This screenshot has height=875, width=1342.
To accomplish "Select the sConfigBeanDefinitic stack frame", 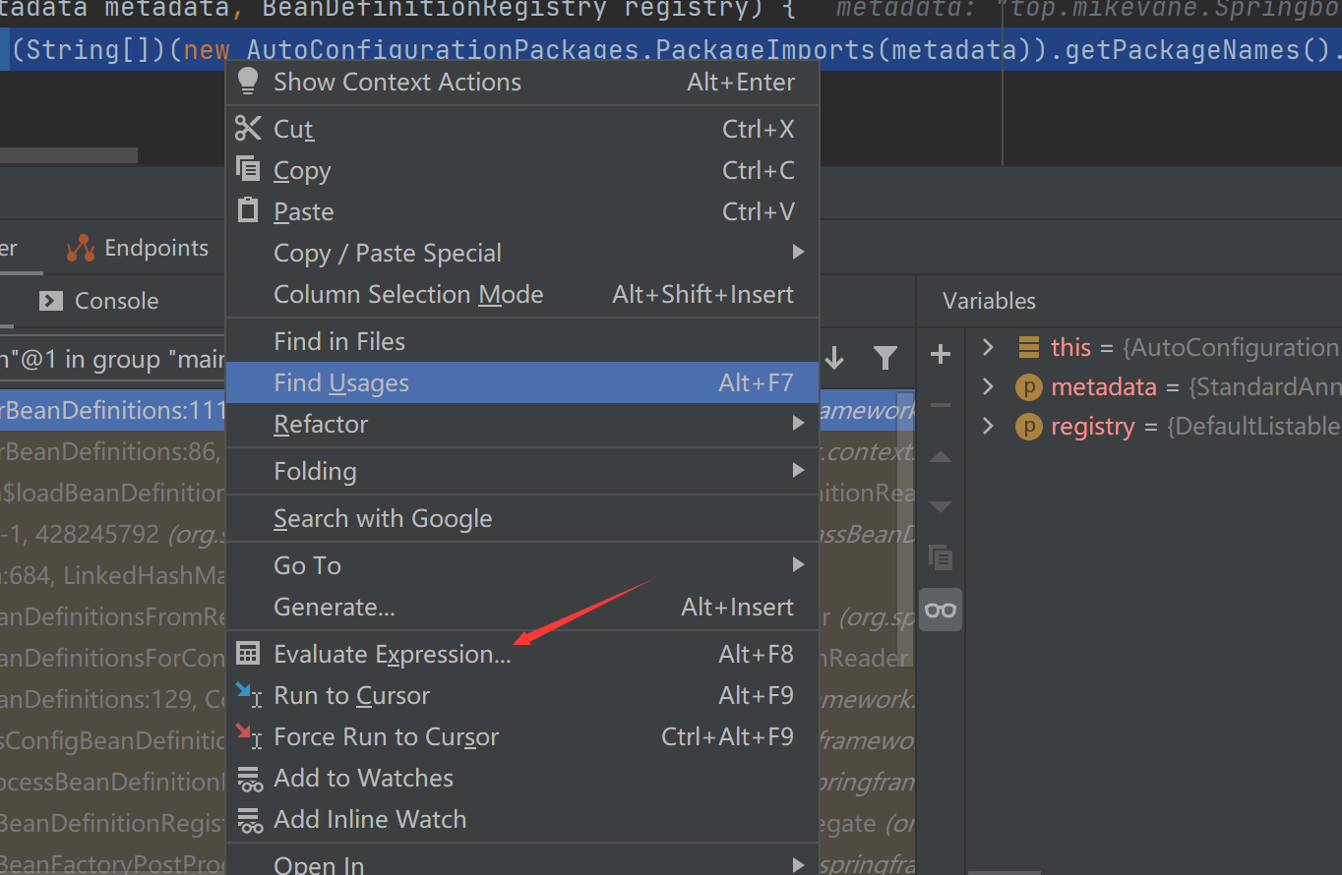I will (x=113, y=740).
